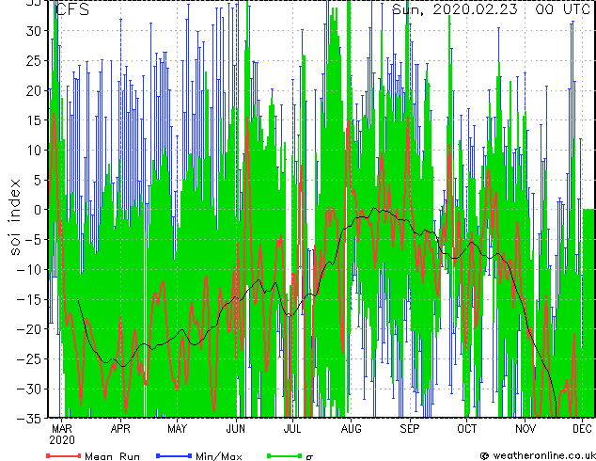Click the '30' y-axis value

click(x=34, y=31)
